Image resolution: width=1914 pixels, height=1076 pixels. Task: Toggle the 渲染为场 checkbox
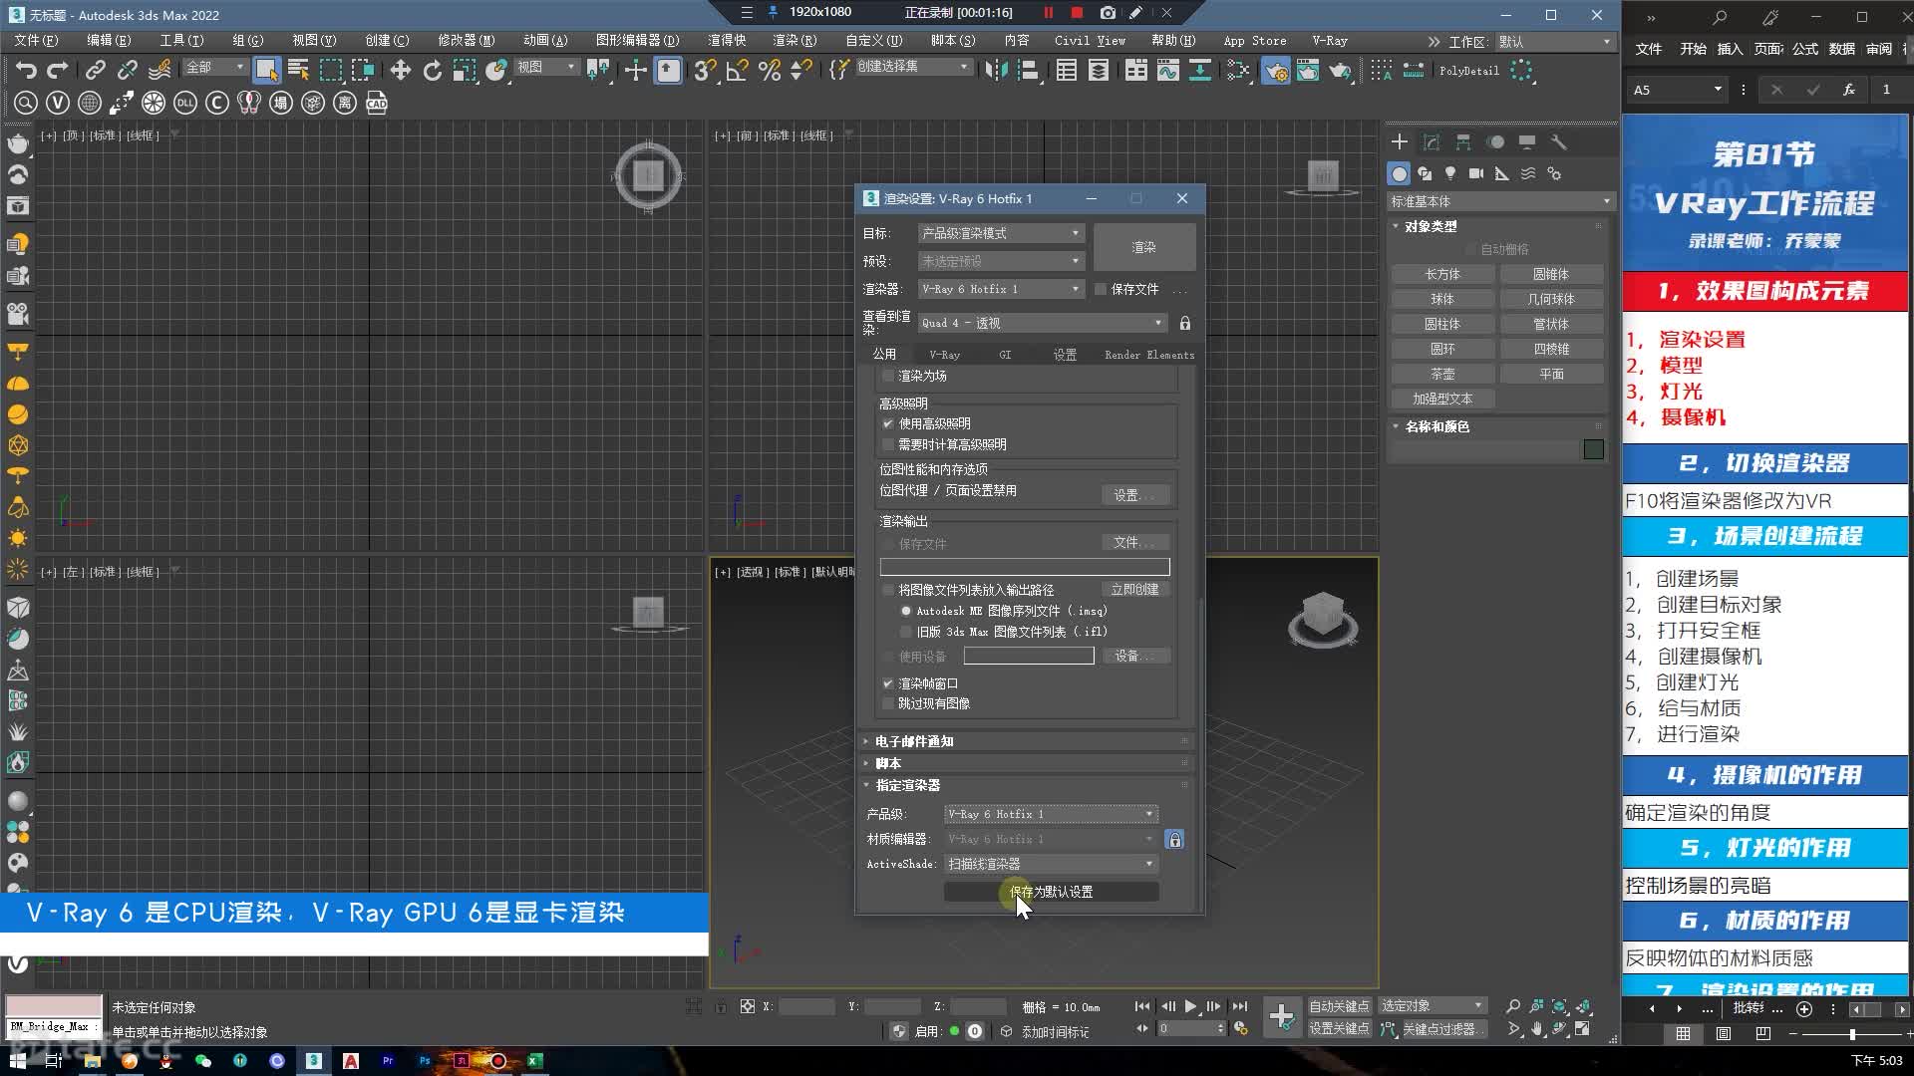[x=888, y=376]
